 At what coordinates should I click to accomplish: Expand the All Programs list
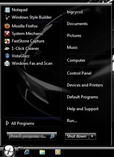[x=20, y=123]
